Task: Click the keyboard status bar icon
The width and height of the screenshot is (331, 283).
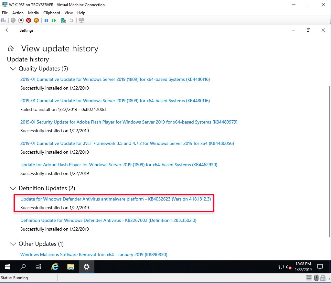Action: pos(309,278)
